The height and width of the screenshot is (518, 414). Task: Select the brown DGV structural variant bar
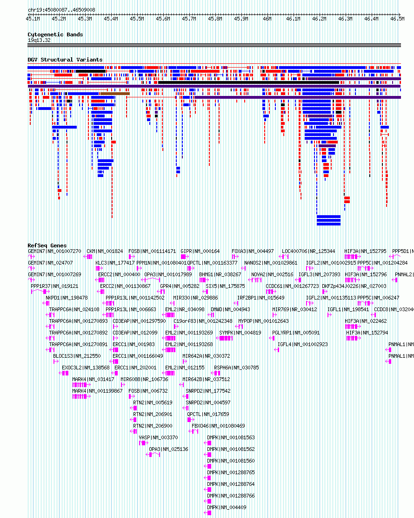pos(115,94)
